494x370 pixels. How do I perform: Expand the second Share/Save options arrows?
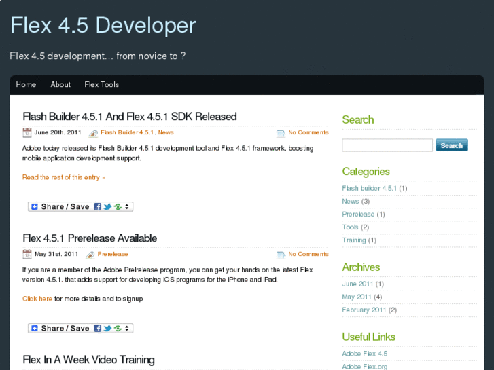point(126,328)
